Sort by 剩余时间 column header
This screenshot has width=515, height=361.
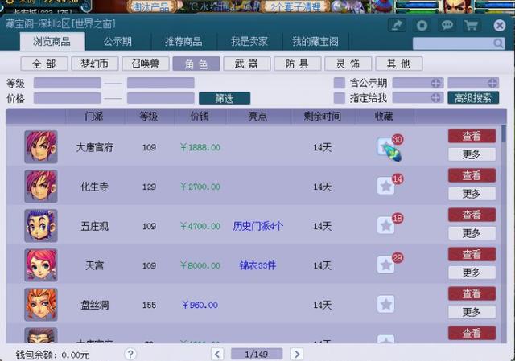(x=322, y=116)
